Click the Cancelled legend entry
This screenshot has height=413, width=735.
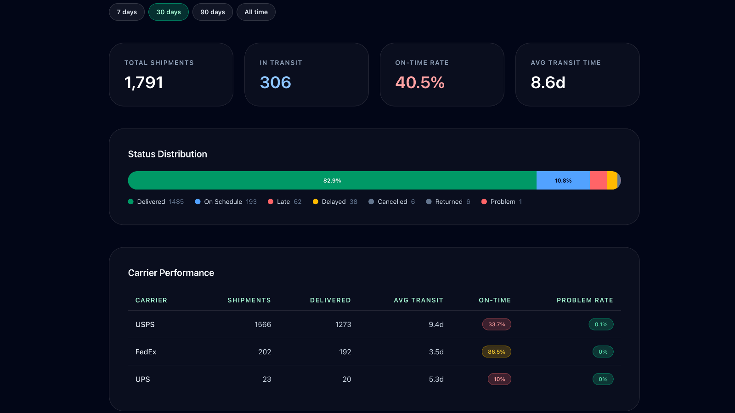point(392,201)
